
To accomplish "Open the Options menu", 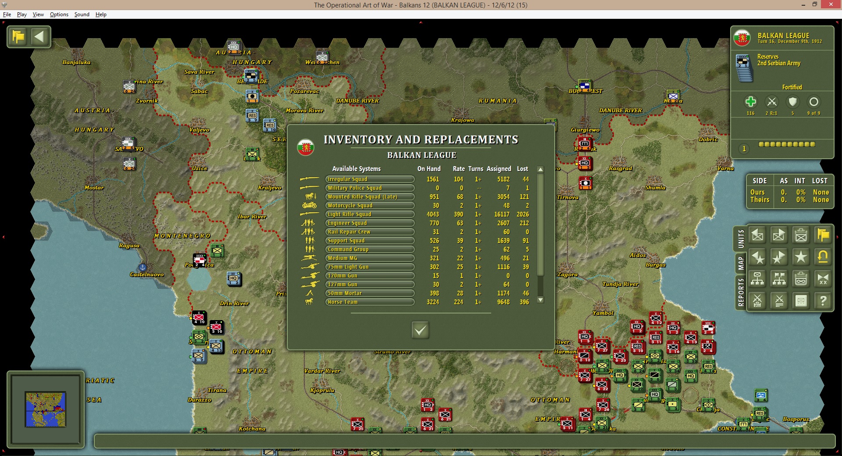I will [x=59, y=14].
